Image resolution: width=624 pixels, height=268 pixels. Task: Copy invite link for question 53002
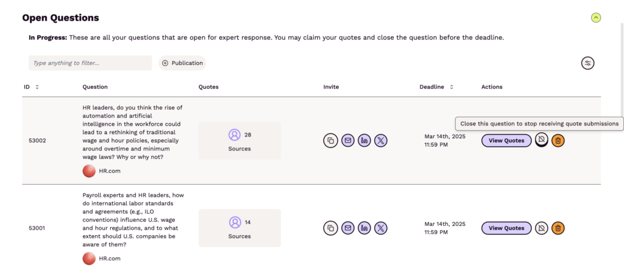pos(330,140)
